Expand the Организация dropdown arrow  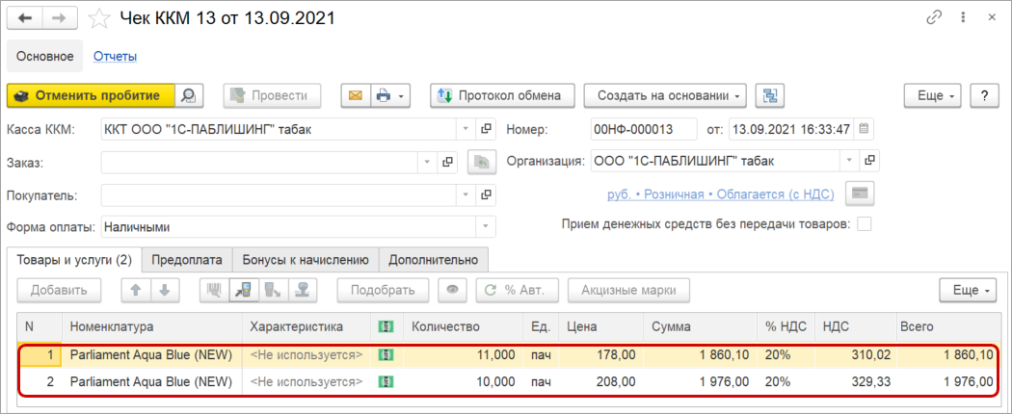coord(850,161)
